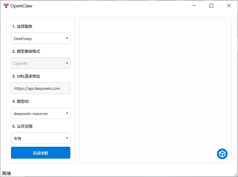This screenshot has width=238, height=177.
Task: Click the blue cube icon button
Action: [222, 154]
